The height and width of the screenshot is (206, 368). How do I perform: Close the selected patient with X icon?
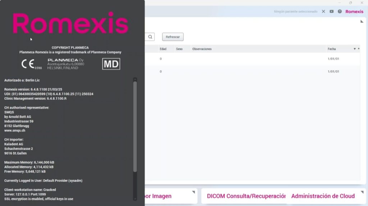click(323, 12)
